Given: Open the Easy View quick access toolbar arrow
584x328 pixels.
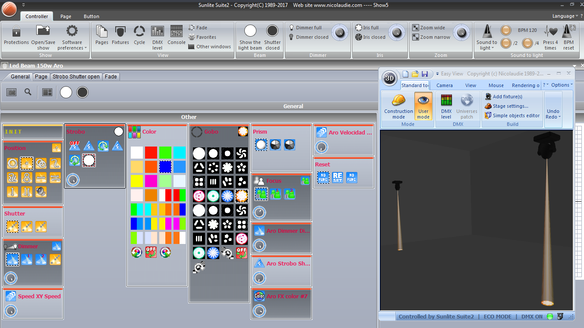Looking at the screenshot, I should (x=437, y=74).
